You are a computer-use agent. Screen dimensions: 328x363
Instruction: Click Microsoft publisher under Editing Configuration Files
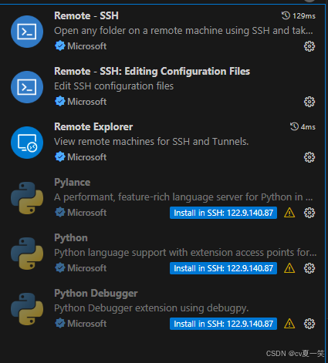pyautogui.click(x=87, y=102)
